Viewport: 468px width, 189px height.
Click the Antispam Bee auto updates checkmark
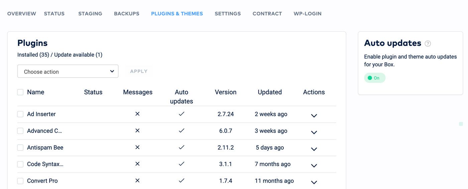pos(182,147)
